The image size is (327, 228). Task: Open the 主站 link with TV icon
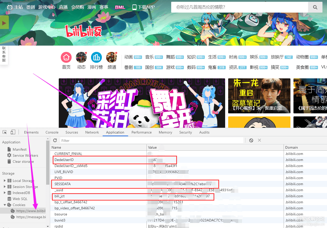pyautogui.click(x=15, y=7)
